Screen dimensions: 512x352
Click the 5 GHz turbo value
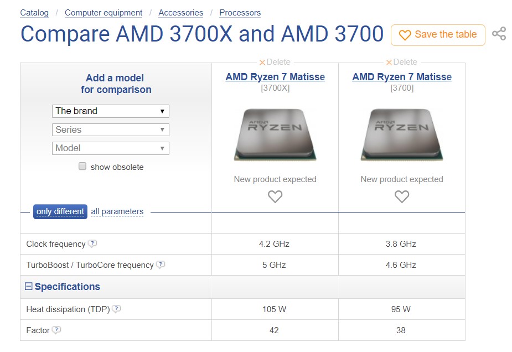274,265
